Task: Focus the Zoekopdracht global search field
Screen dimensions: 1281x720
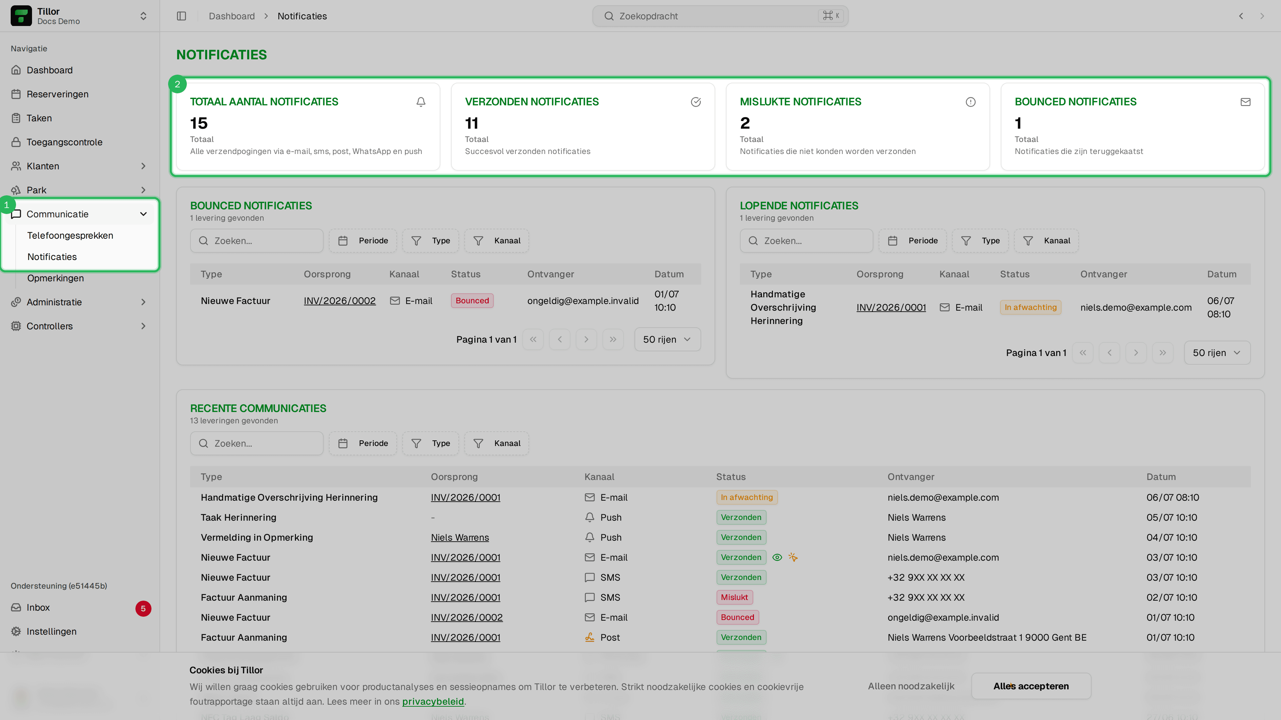Action: pos(720,16)
